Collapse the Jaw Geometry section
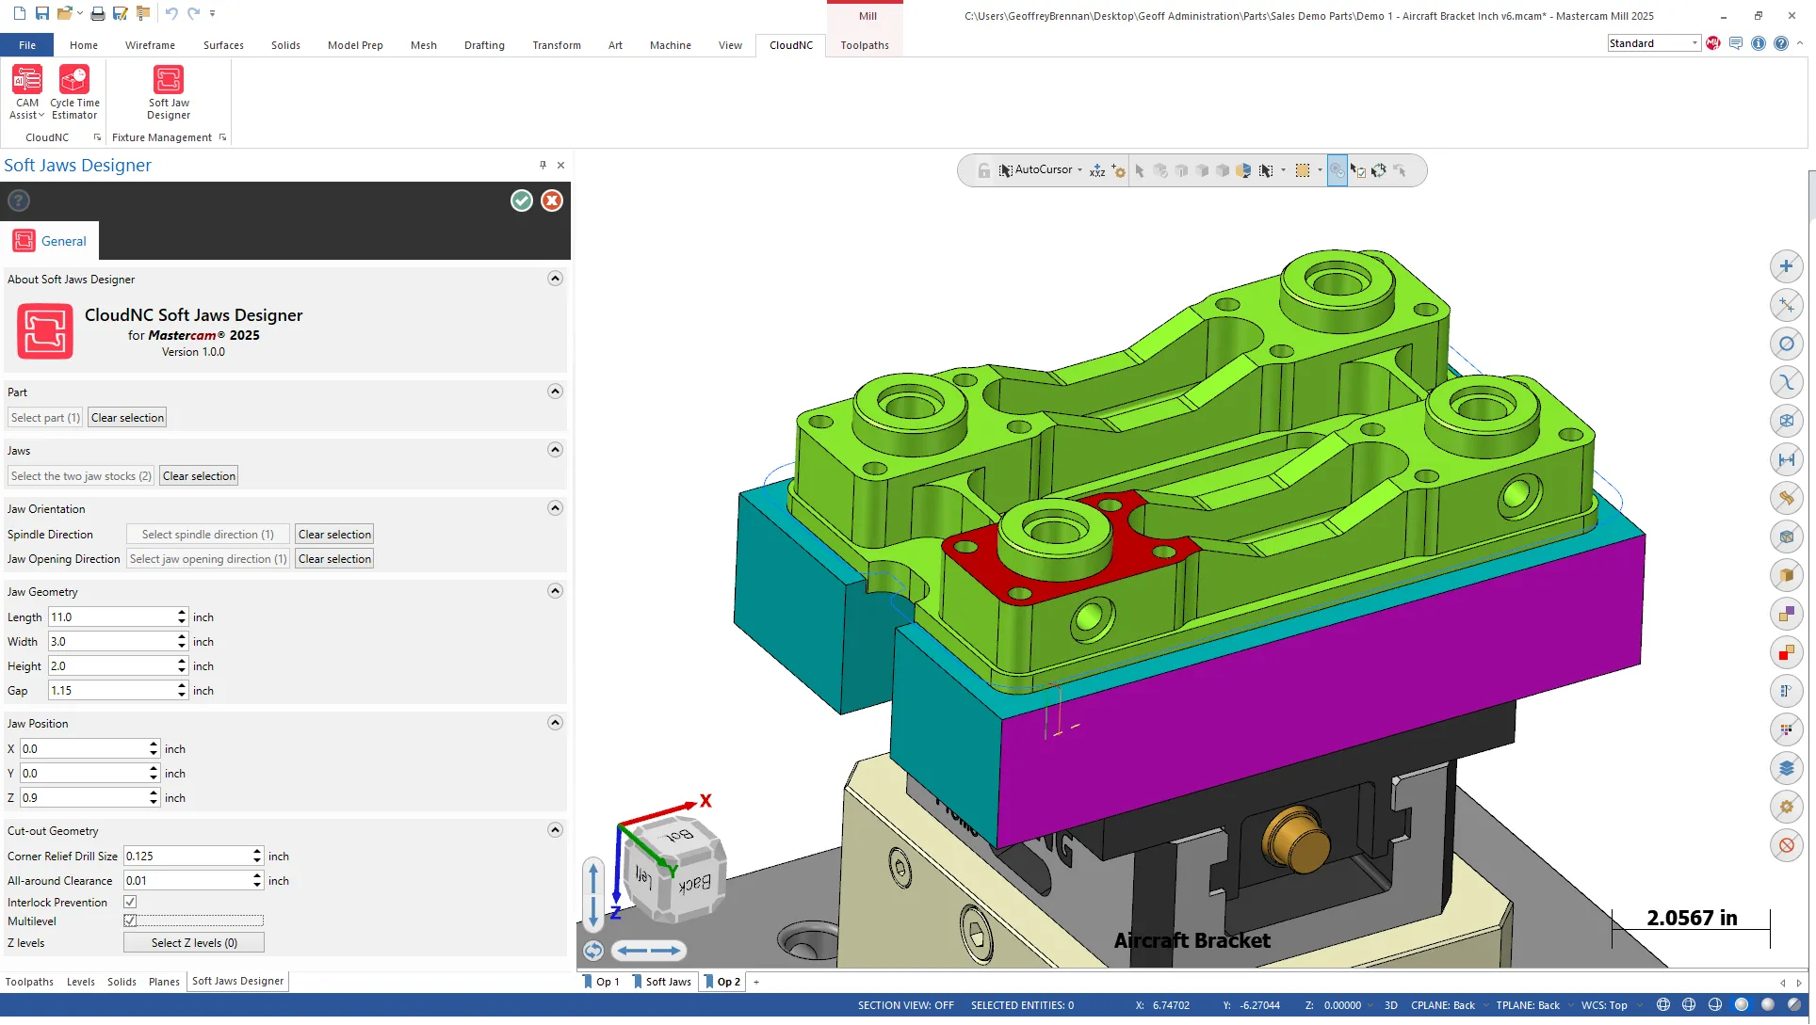The image size is (1816, 1025). (555, 591)
